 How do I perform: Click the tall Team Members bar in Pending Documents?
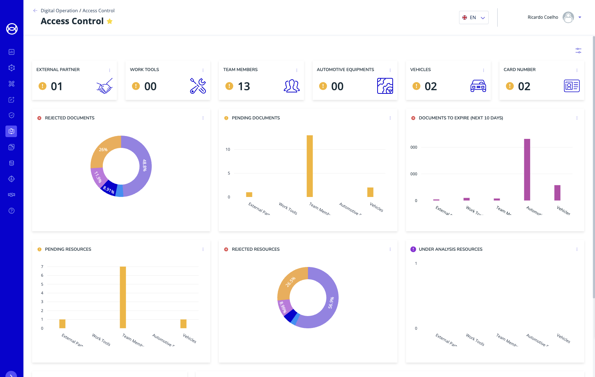click(x=309, y=166)
